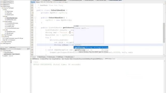166x93 pixels.
Task: Open GlobalData.java in project tree
Action: [11, 32]
